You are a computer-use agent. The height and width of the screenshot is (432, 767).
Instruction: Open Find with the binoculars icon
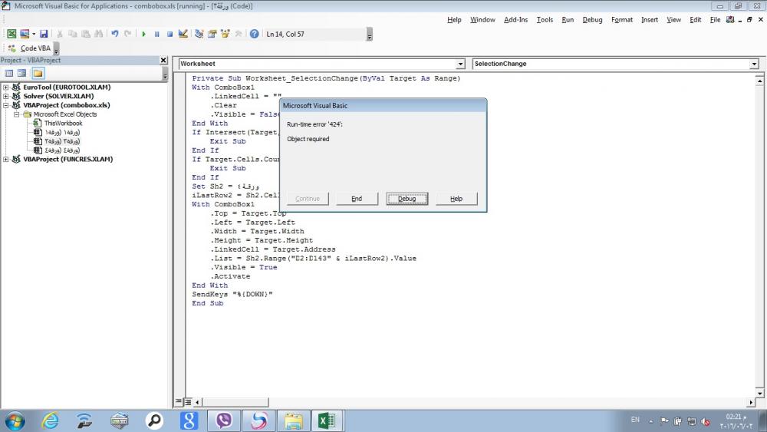click(x=98, y=34)
